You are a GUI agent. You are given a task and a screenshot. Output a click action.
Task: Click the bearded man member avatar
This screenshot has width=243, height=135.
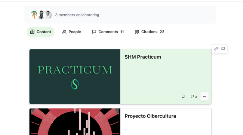pyautogui.click(x=41, y=15)
